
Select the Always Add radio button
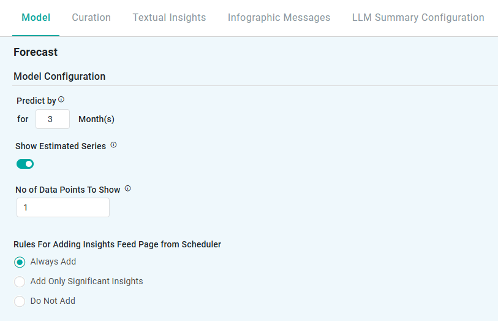pos(20,262)
